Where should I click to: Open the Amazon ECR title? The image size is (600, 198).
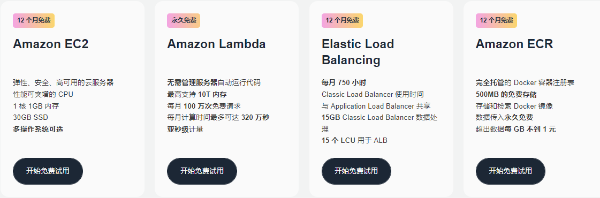514,44
